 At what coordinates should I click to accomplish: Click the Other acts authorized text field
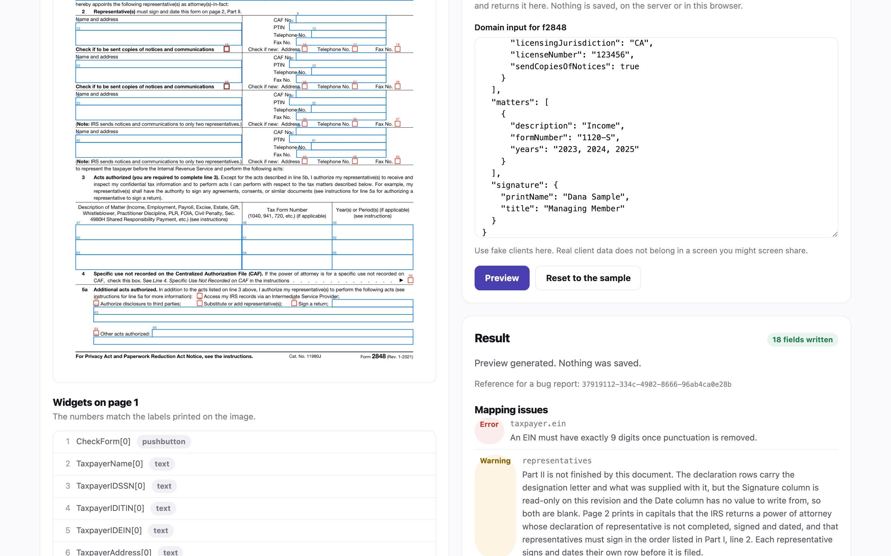tap(282, 333)
